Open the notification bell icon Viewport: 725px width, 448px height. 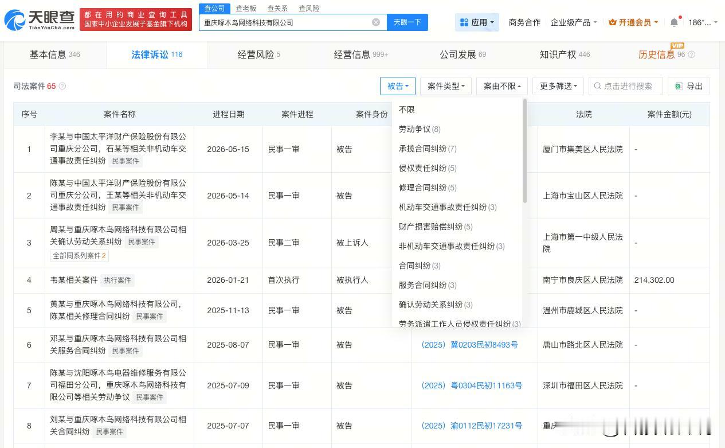(x=674, y=22)
